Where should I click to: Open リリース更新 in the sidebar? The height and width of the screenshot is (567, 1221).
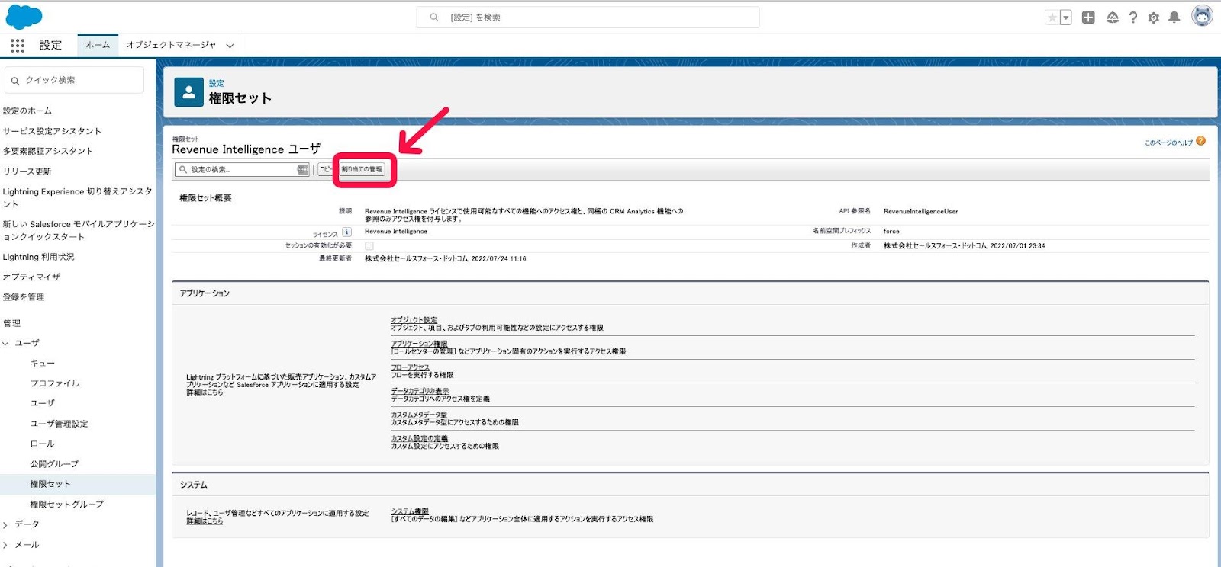tap(27, 171)
